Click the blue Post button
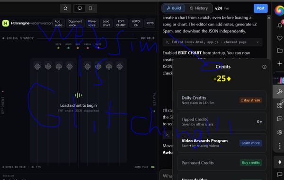Image resolution: width=284 pixels, height=180 pixels. pyautogui.click(x=260, y=9)
